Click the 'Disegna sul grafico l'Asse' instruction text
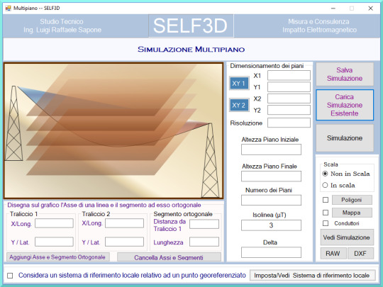The height and width of the screenshot is (287, 383). point(104,205)
